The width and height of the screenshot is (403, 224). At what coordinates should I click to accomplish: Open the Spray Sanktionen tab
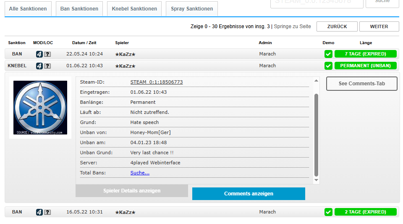point(192,9)
